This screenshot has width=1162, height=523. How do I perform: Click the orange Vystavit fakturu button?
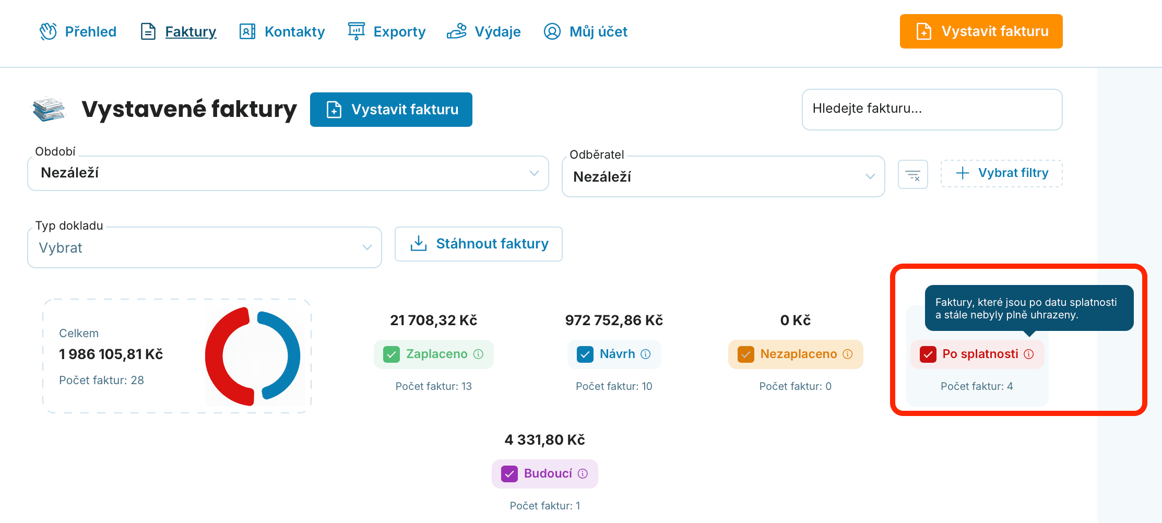981,31
